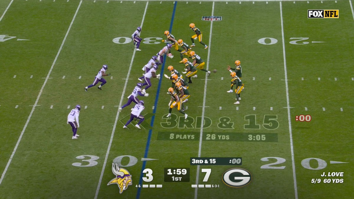The image size is (354, 199).
Task: Click the Vikings 4-6 record text
Action: (x=138, y=185)
